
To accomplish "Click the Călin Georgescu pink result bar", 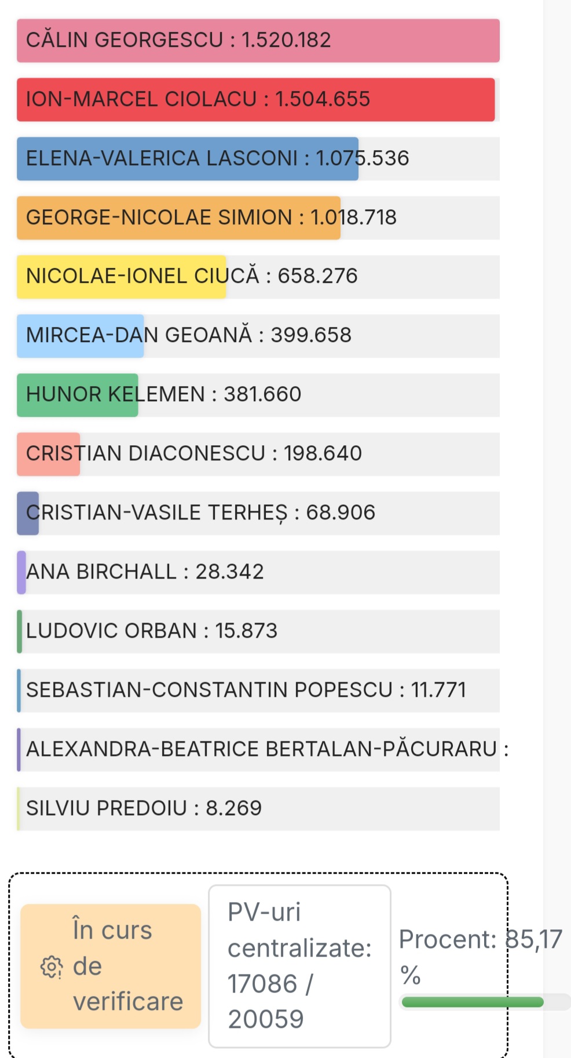I will [258, 41].
